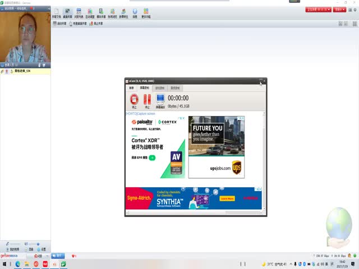
Task: Click the stop sharing button in sub-toolbar
Action: (x=96, y=24)
